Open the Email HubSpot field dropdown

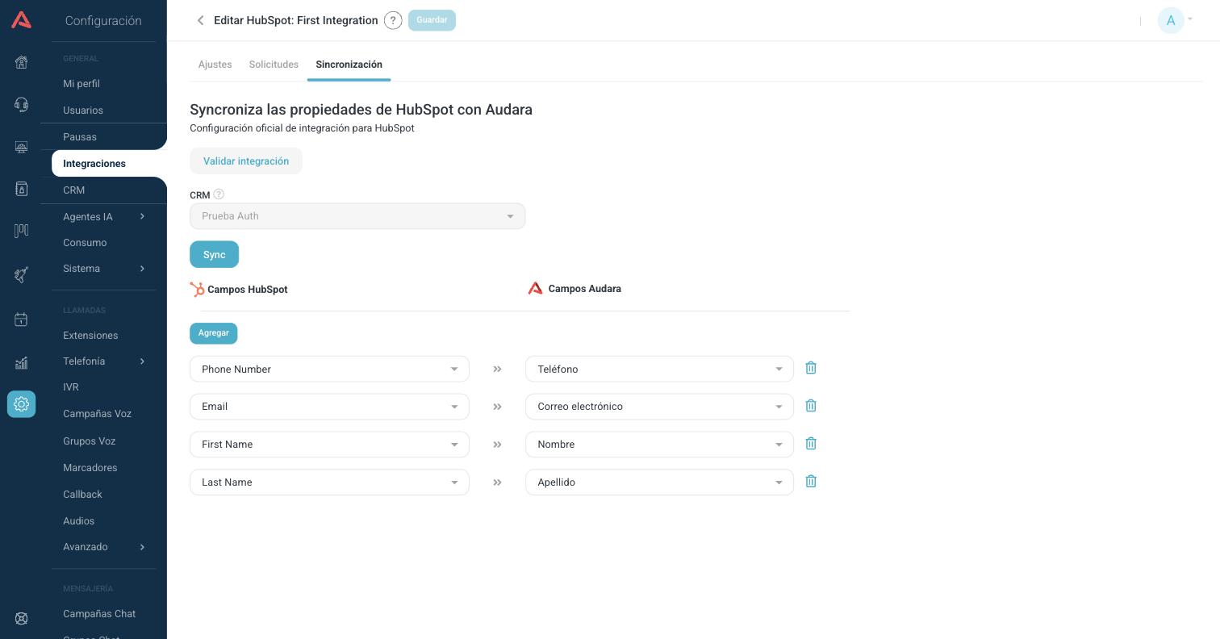pyautogui.click(x=329, y=407)
